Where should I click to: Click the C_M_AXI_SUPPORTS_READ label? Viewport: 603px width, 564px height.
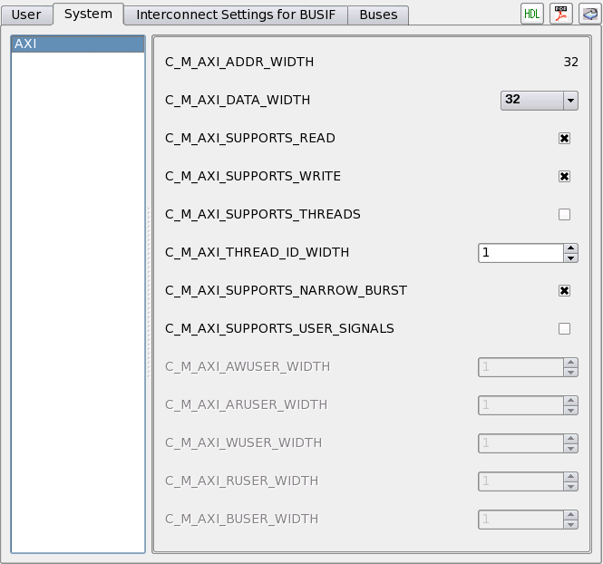(x=250, y=138)
